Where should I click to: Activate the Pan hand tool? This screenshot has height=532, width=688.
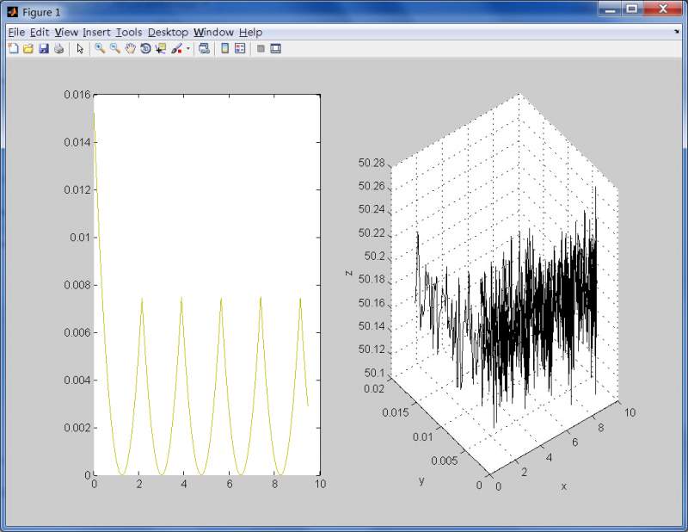131,49
